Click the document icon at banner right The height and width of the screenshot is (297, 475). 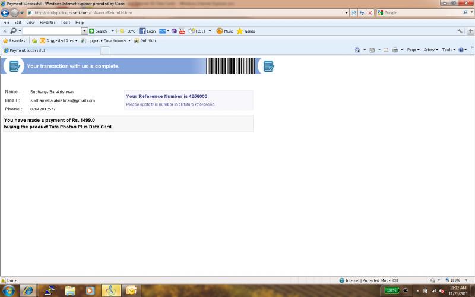[x=268, y=66]
